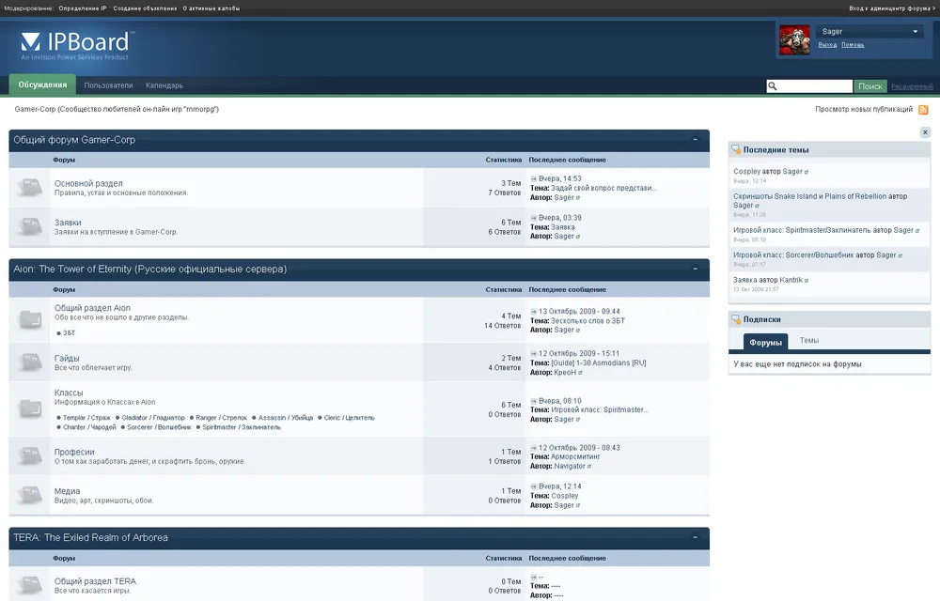
Task: Open the Пользователи tab
Action: click(x=108, y=85)
